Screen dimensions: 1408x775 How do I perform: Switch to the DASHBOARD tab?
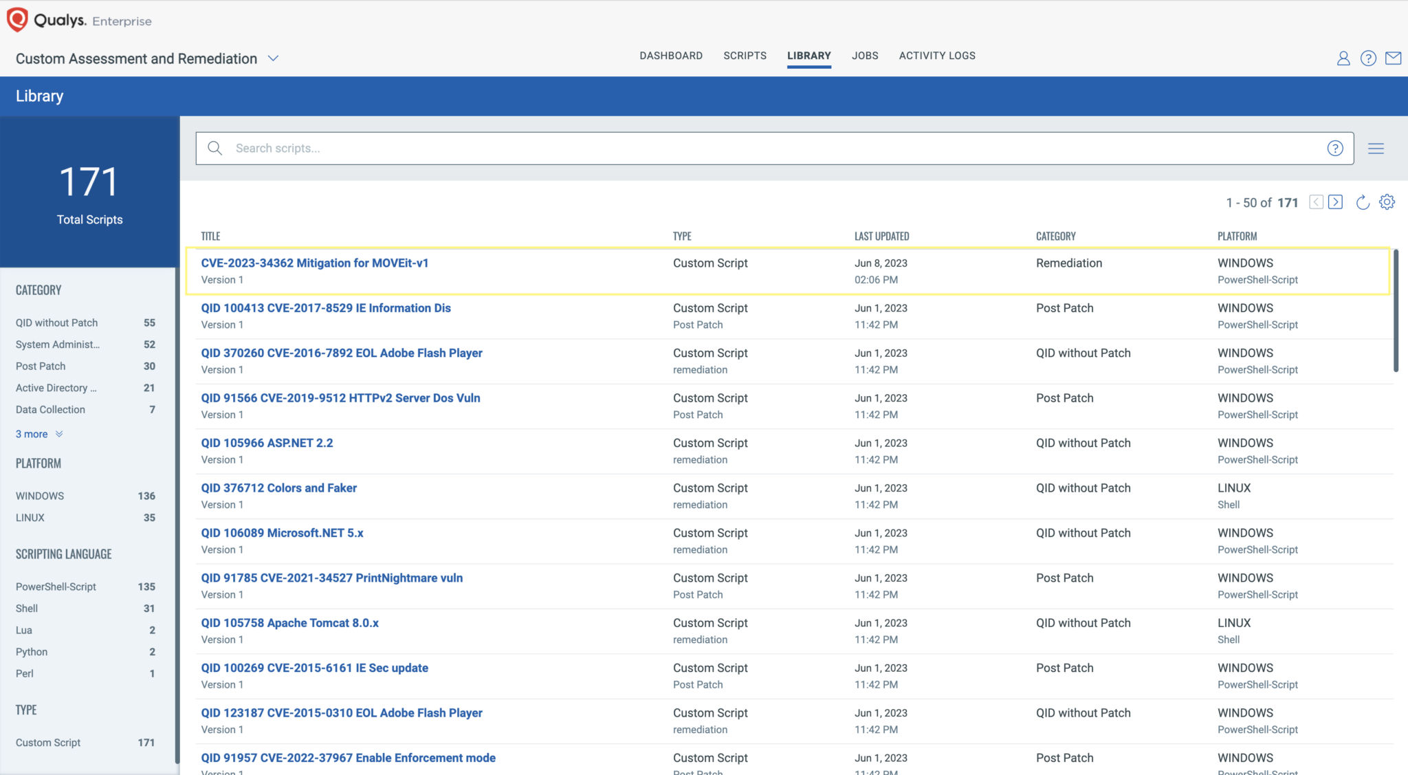pos(670,56)
